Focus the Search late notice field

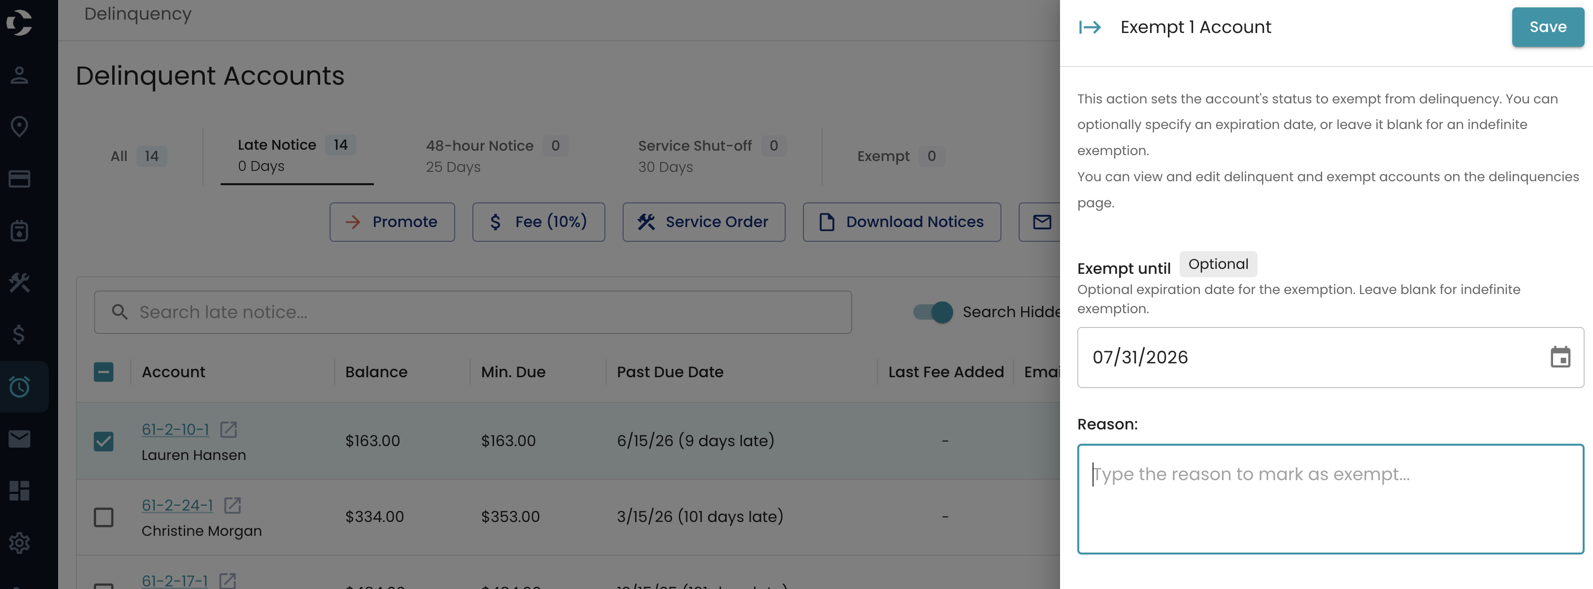[x=473, y=312]
